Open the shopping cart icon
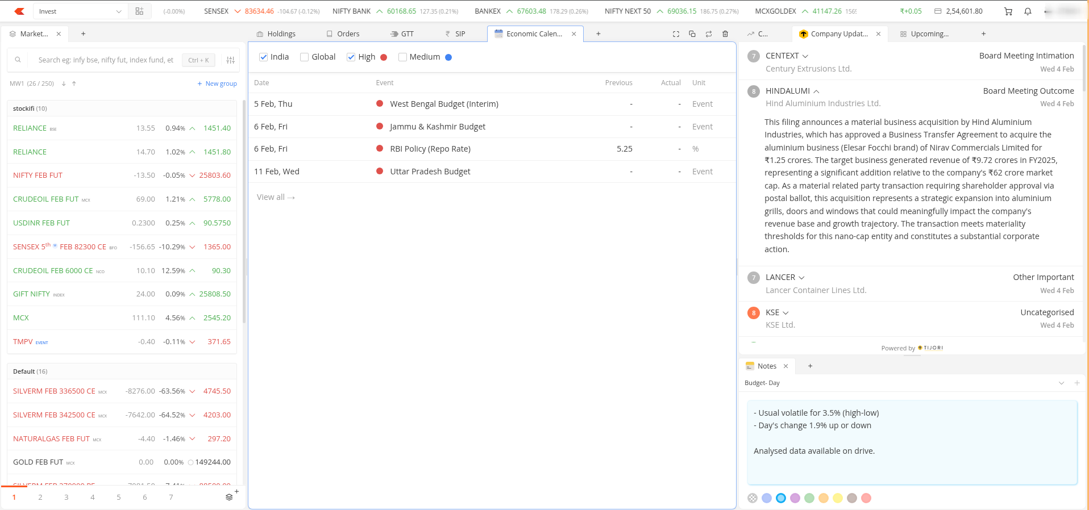 (x=1008, y=11)
